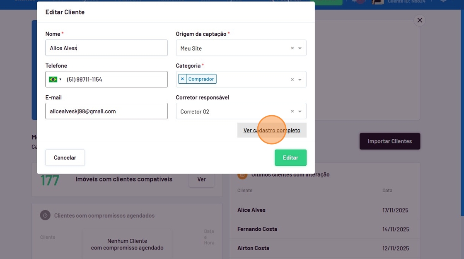Open the Categoria dropdown arrow
This screenshot has width=464, height=259.
(x=300, y=80)
